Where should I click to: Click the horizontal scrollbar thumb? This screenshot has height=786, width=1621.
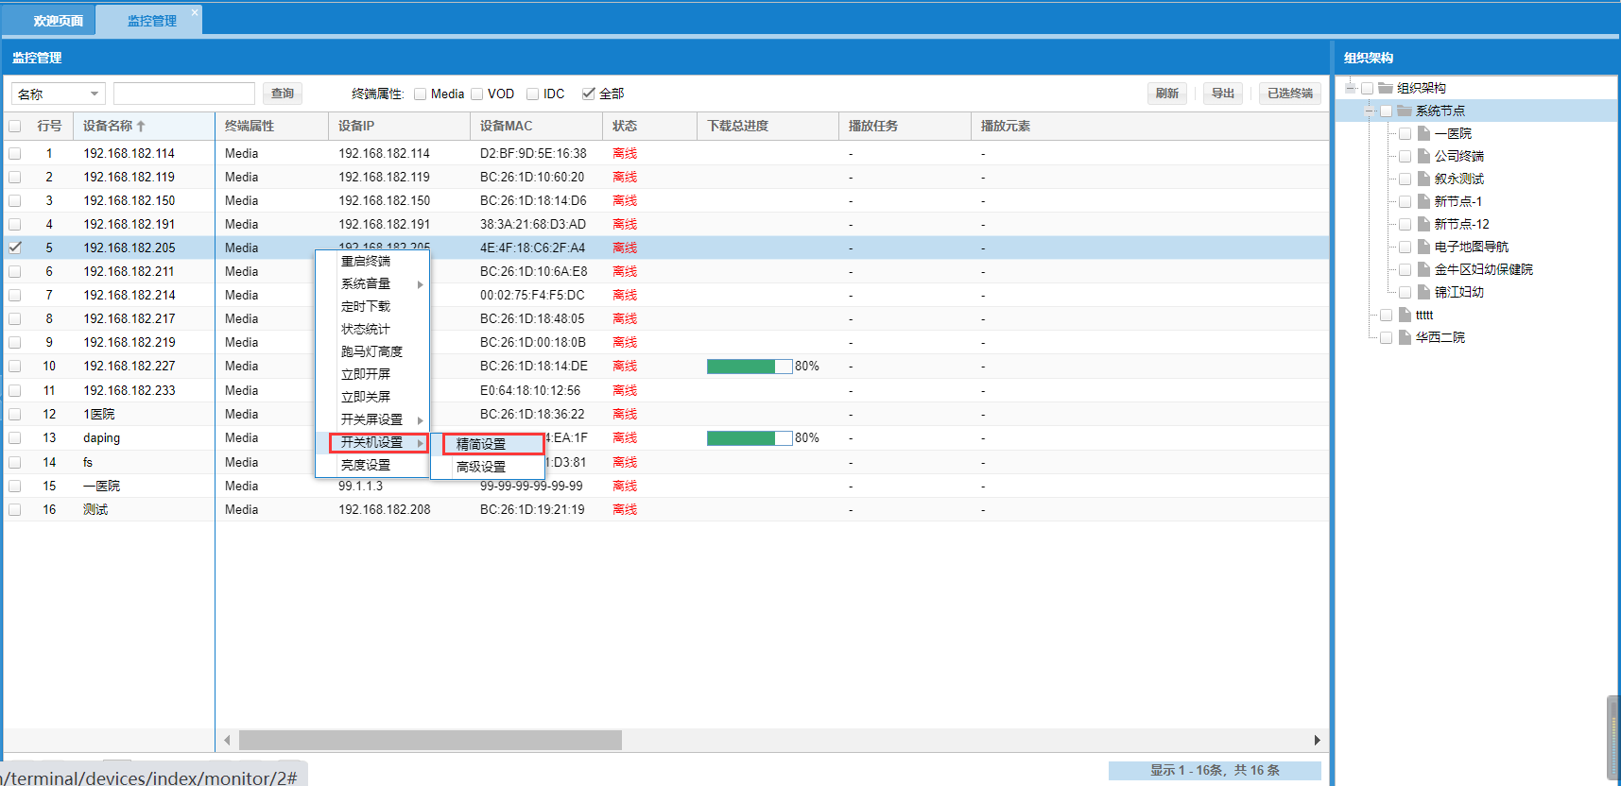click(x=430, y=740)
